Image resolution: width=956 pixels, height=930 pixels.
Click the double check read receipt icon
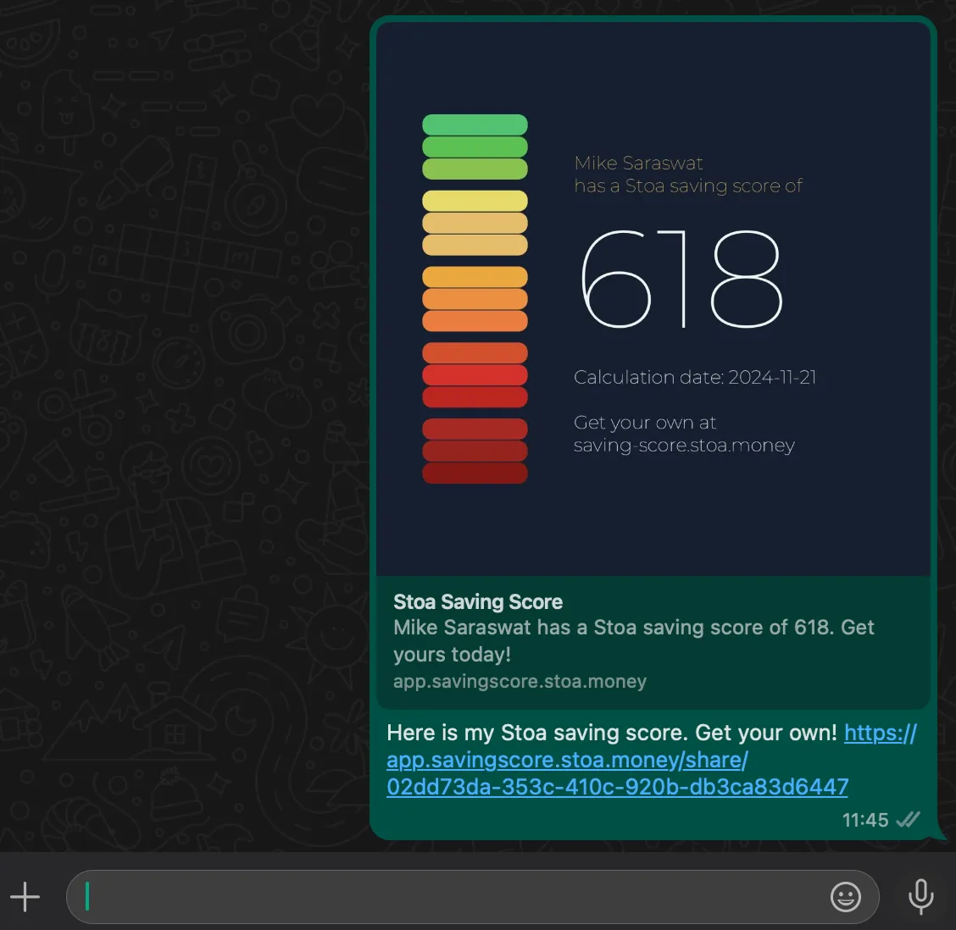pos(908,820)
